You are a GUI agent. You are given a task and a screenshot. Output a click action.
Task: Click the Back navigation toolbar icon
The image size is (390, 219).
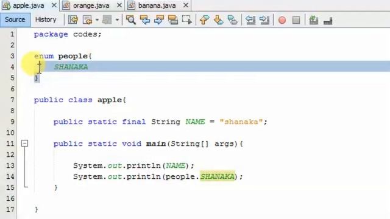pos(87,20)
